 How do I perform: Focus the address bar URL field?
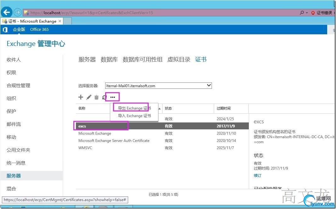161,13
